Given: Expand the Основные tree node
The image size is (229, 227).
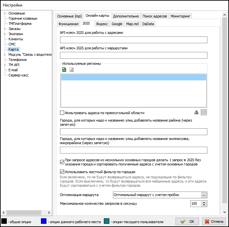Looking at the screenshot, I should [x=5, y=13].
